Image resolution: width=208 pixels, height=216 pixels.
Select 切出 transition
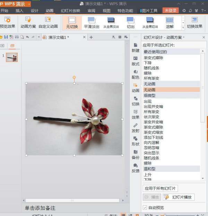coord(130,23)
